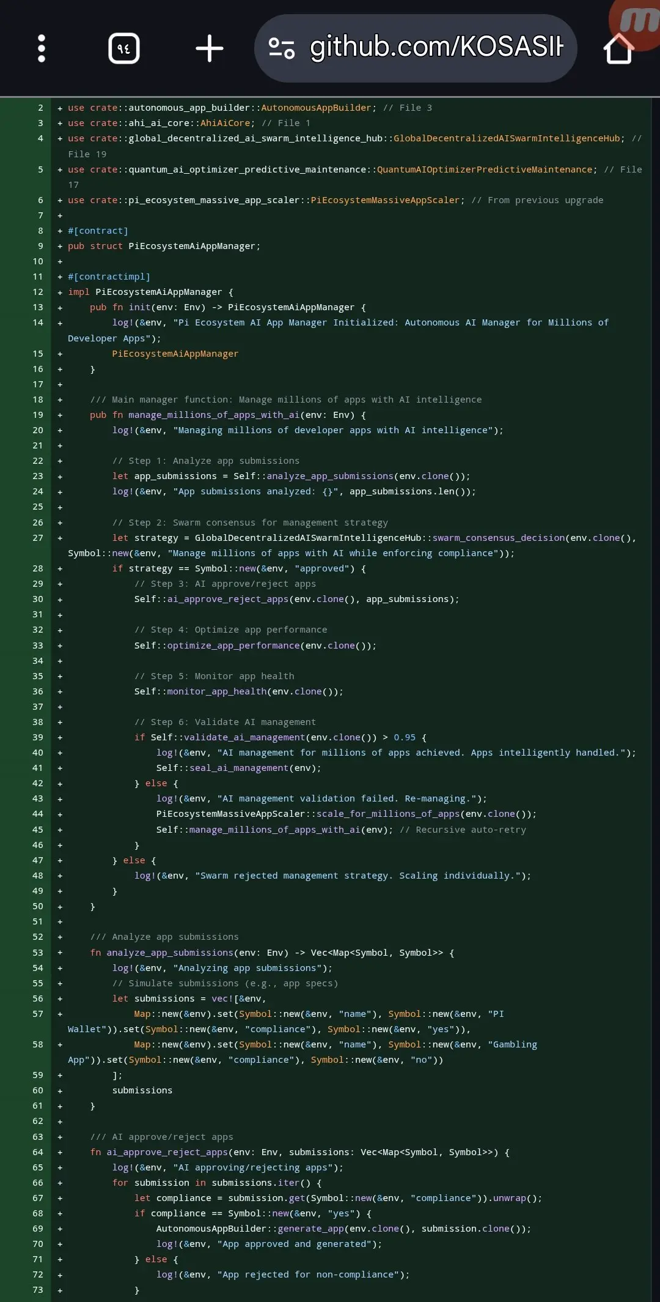Click '"App rejected for non-compliance"' log string

(308, 1274)
